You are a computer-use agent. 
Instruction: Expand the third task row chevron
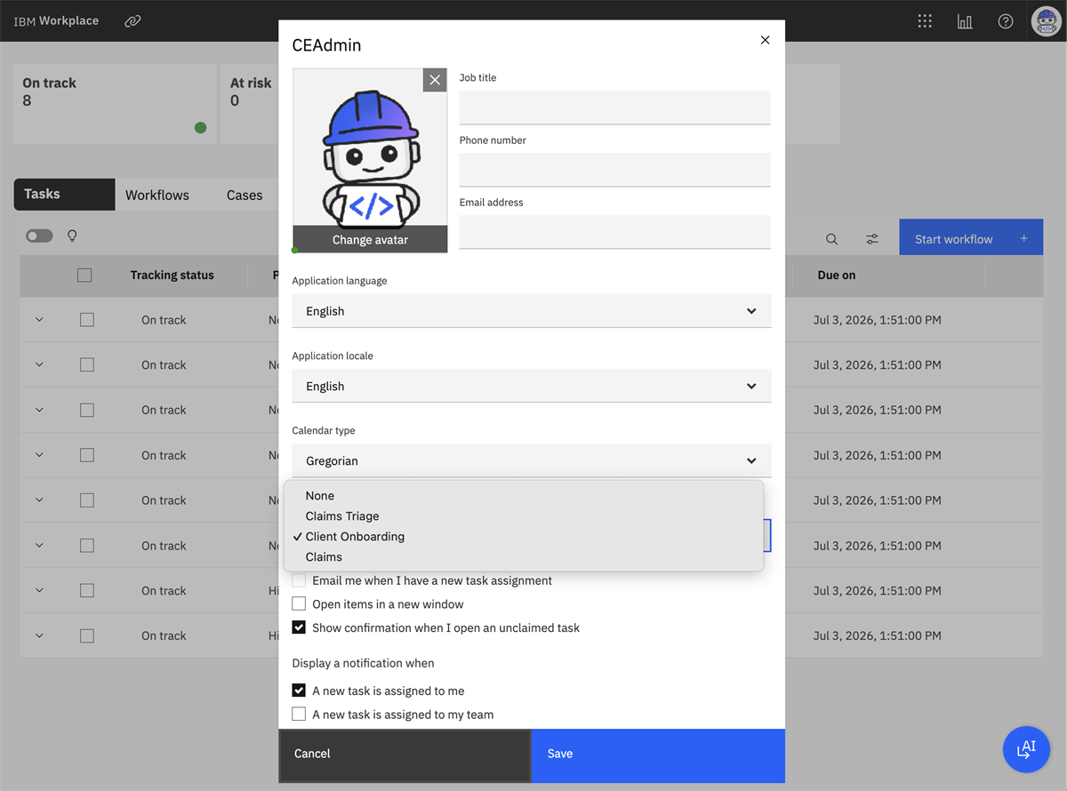39,410
